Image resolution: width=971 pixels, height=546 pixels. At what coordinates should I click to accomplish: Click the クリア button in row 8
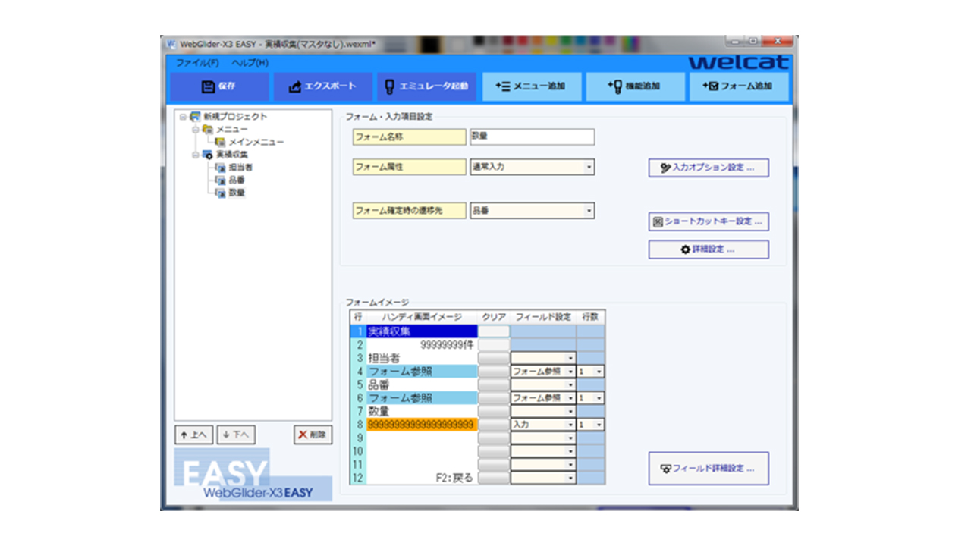click(494, 425)
